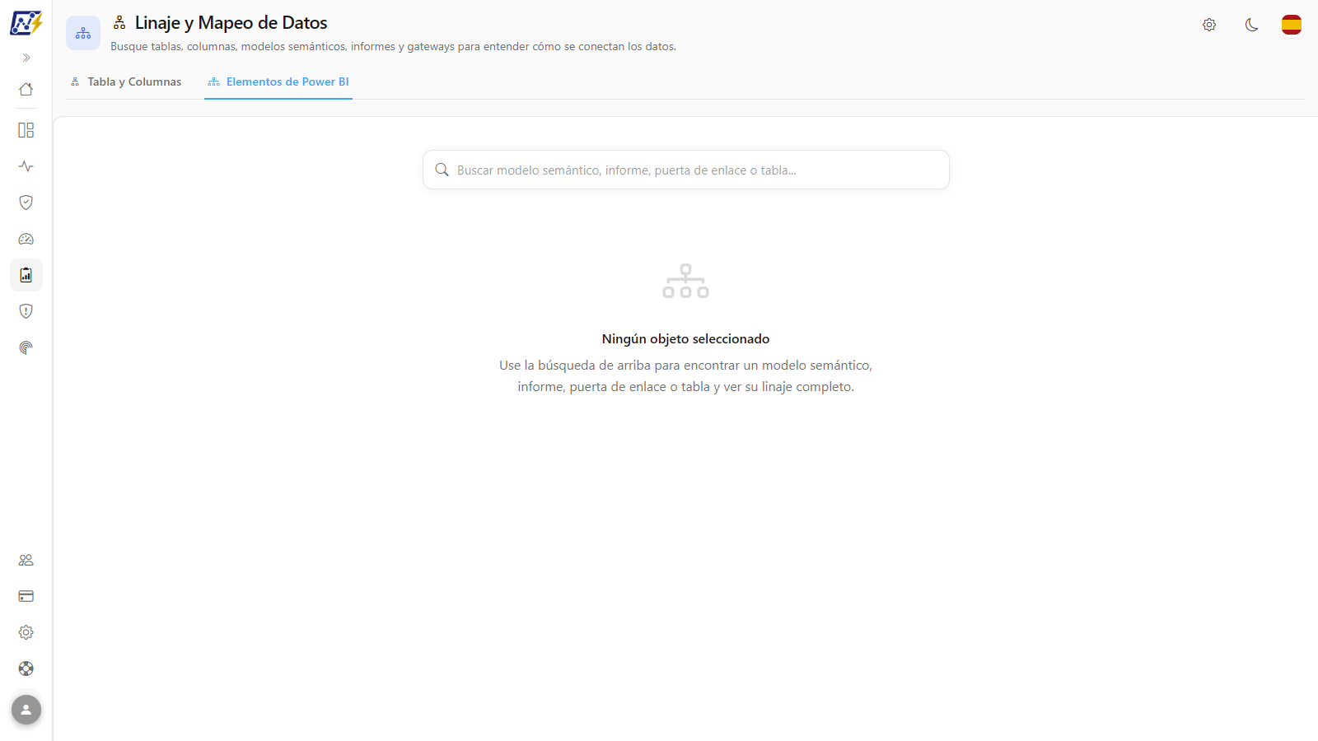Image resolution: width=1318 pixels, height=741 pixels.
Task: Open the fingerprint icon in sidebar
Action: pyautogui.click(x=26, y=347)
